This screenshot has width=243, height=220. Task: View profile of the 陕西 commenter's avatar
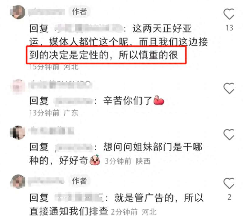18,133
